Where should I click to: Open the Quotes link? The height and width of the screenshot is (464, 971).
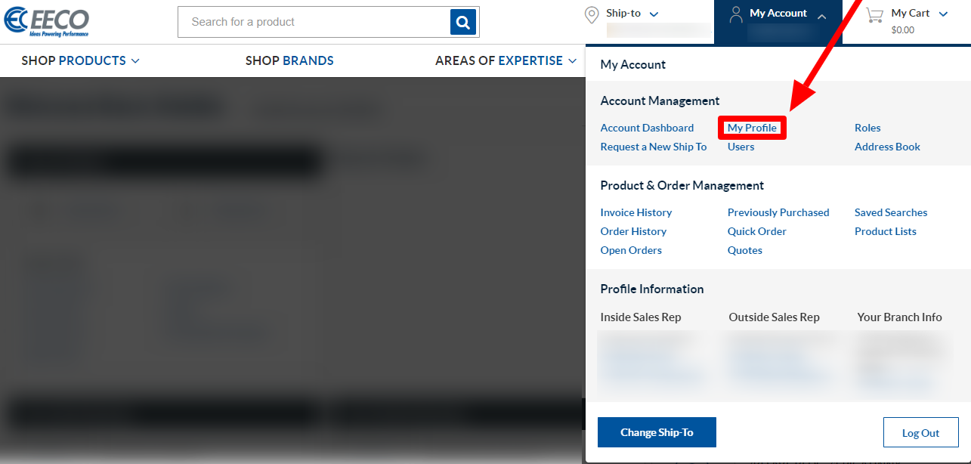point(745,250)
